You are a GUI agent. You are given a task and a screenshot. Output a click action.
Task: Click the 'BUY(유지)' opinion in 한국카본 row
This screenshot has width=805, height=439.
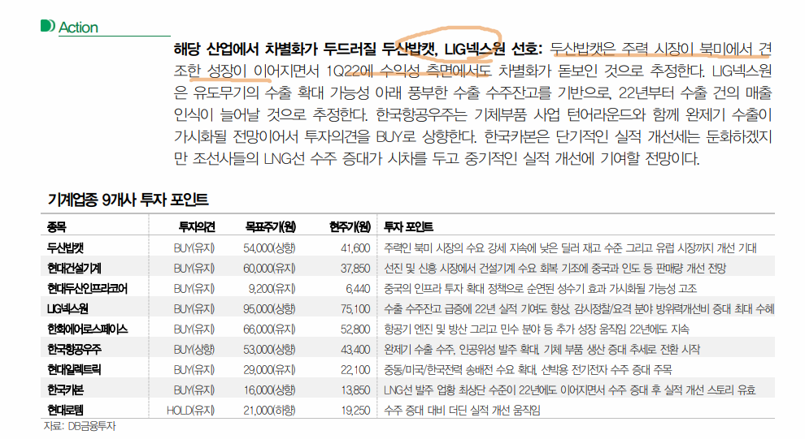click(x=194, y=390)
